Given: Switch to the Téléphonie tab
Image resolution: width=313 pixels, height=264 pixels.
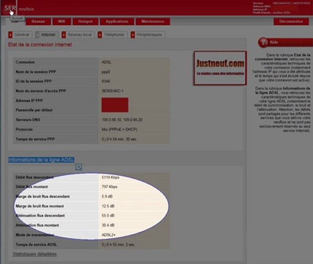Looking at the screenshot, I should [114, 35].
